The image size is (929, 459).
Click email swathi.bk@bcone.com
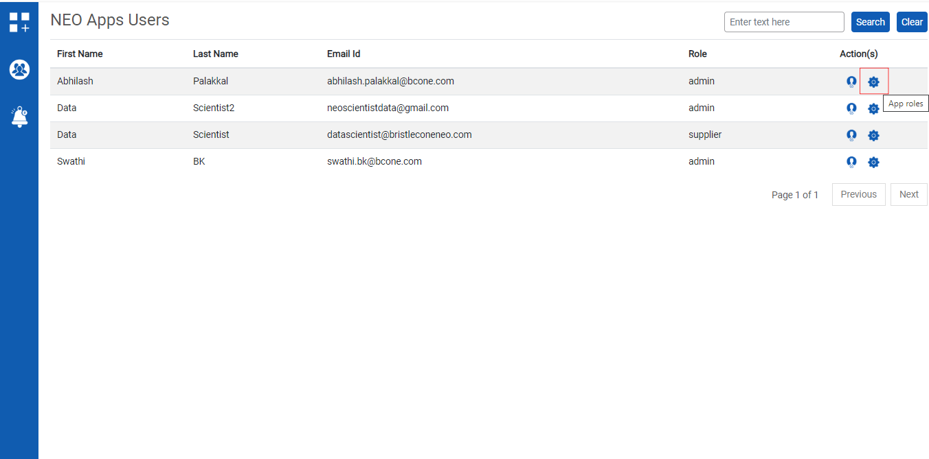[374, 161]
